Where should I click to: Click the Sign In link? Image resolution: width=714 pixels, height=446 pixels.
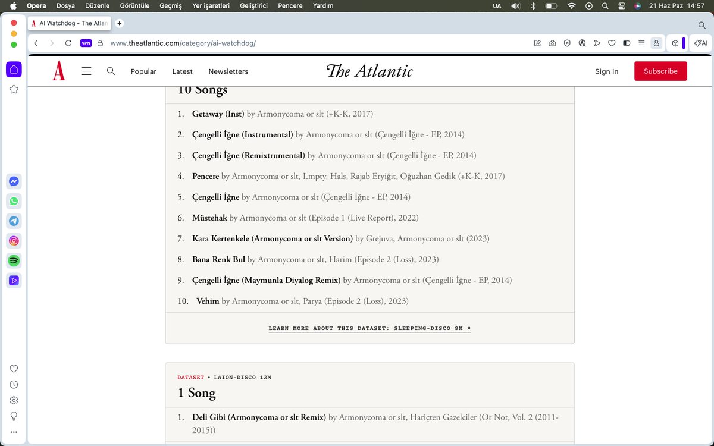pyautogui.click(x=606, y=71)
